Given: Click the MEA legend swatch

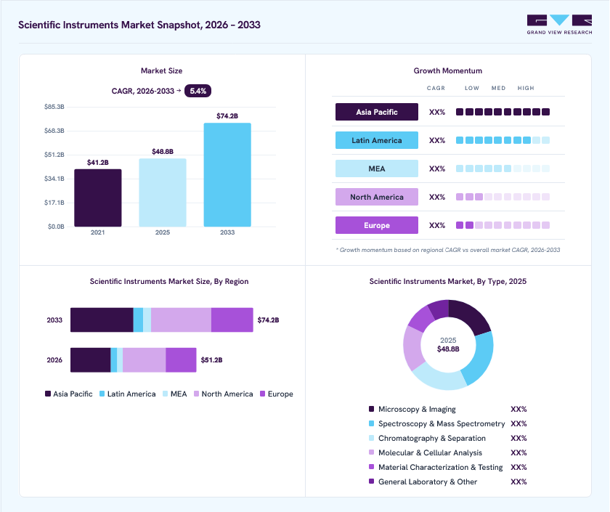Looking at the screenshot, I should [166, 394].
